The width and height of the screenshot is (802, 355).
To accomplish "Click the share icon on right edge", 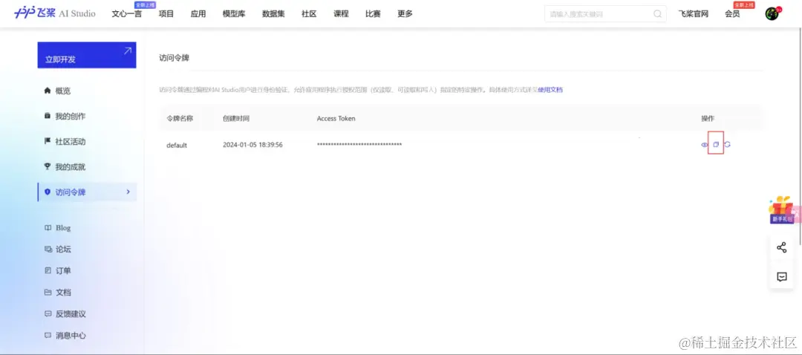I will (781, 247).
